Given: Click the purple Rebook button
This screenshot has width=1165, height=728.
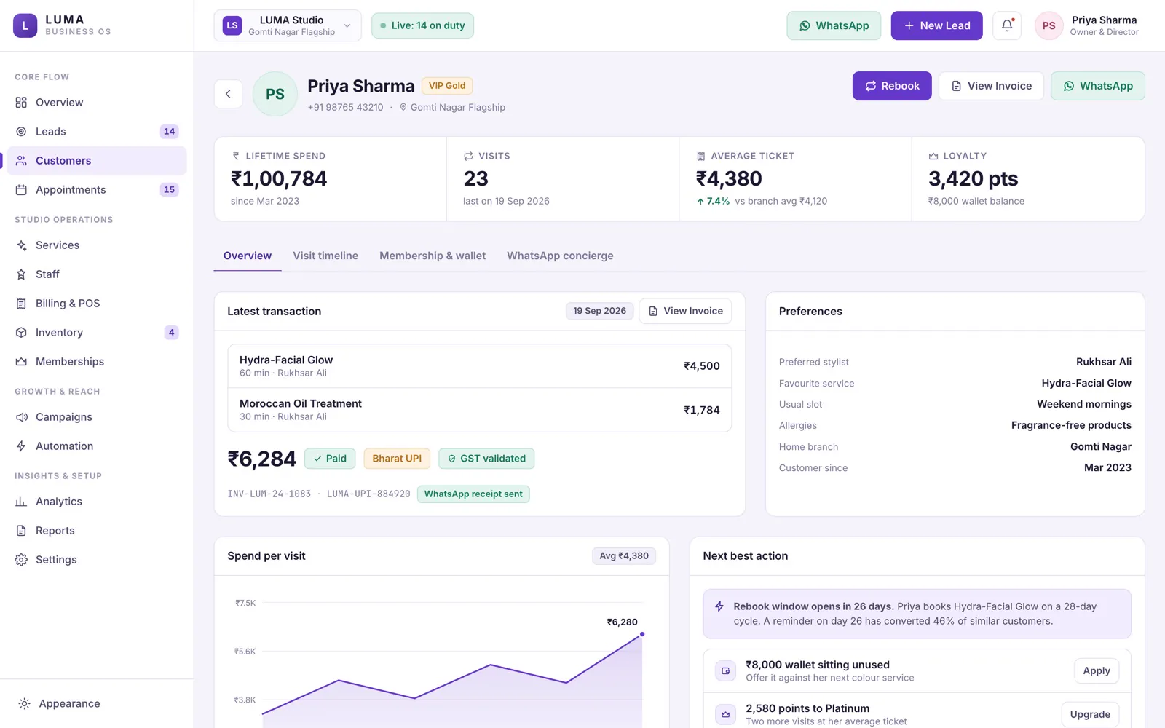Looking at the screenshot, I should [x=892, y=86].
